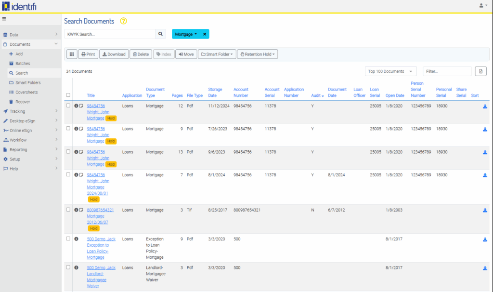The height and width of the screenshot is (292, 493).
Task: Download the 9/6/2023 stored document
Action: (485, 152)
